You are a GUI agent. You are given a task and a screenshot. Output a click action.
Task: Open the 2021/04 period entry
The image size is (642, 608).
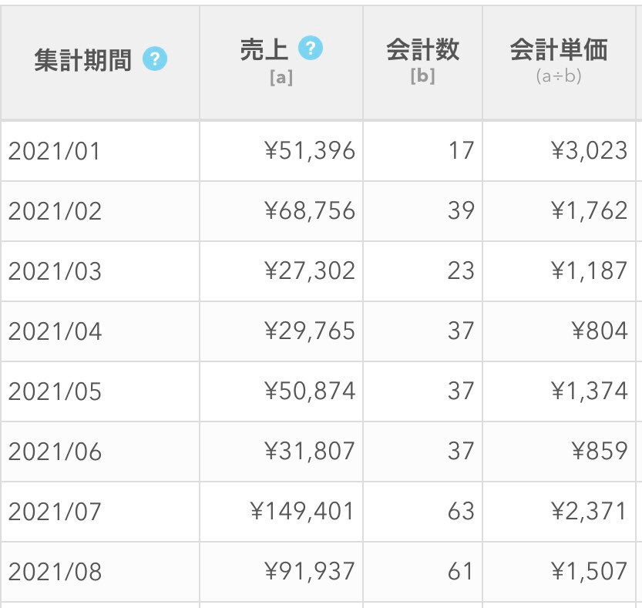point(54,331)
